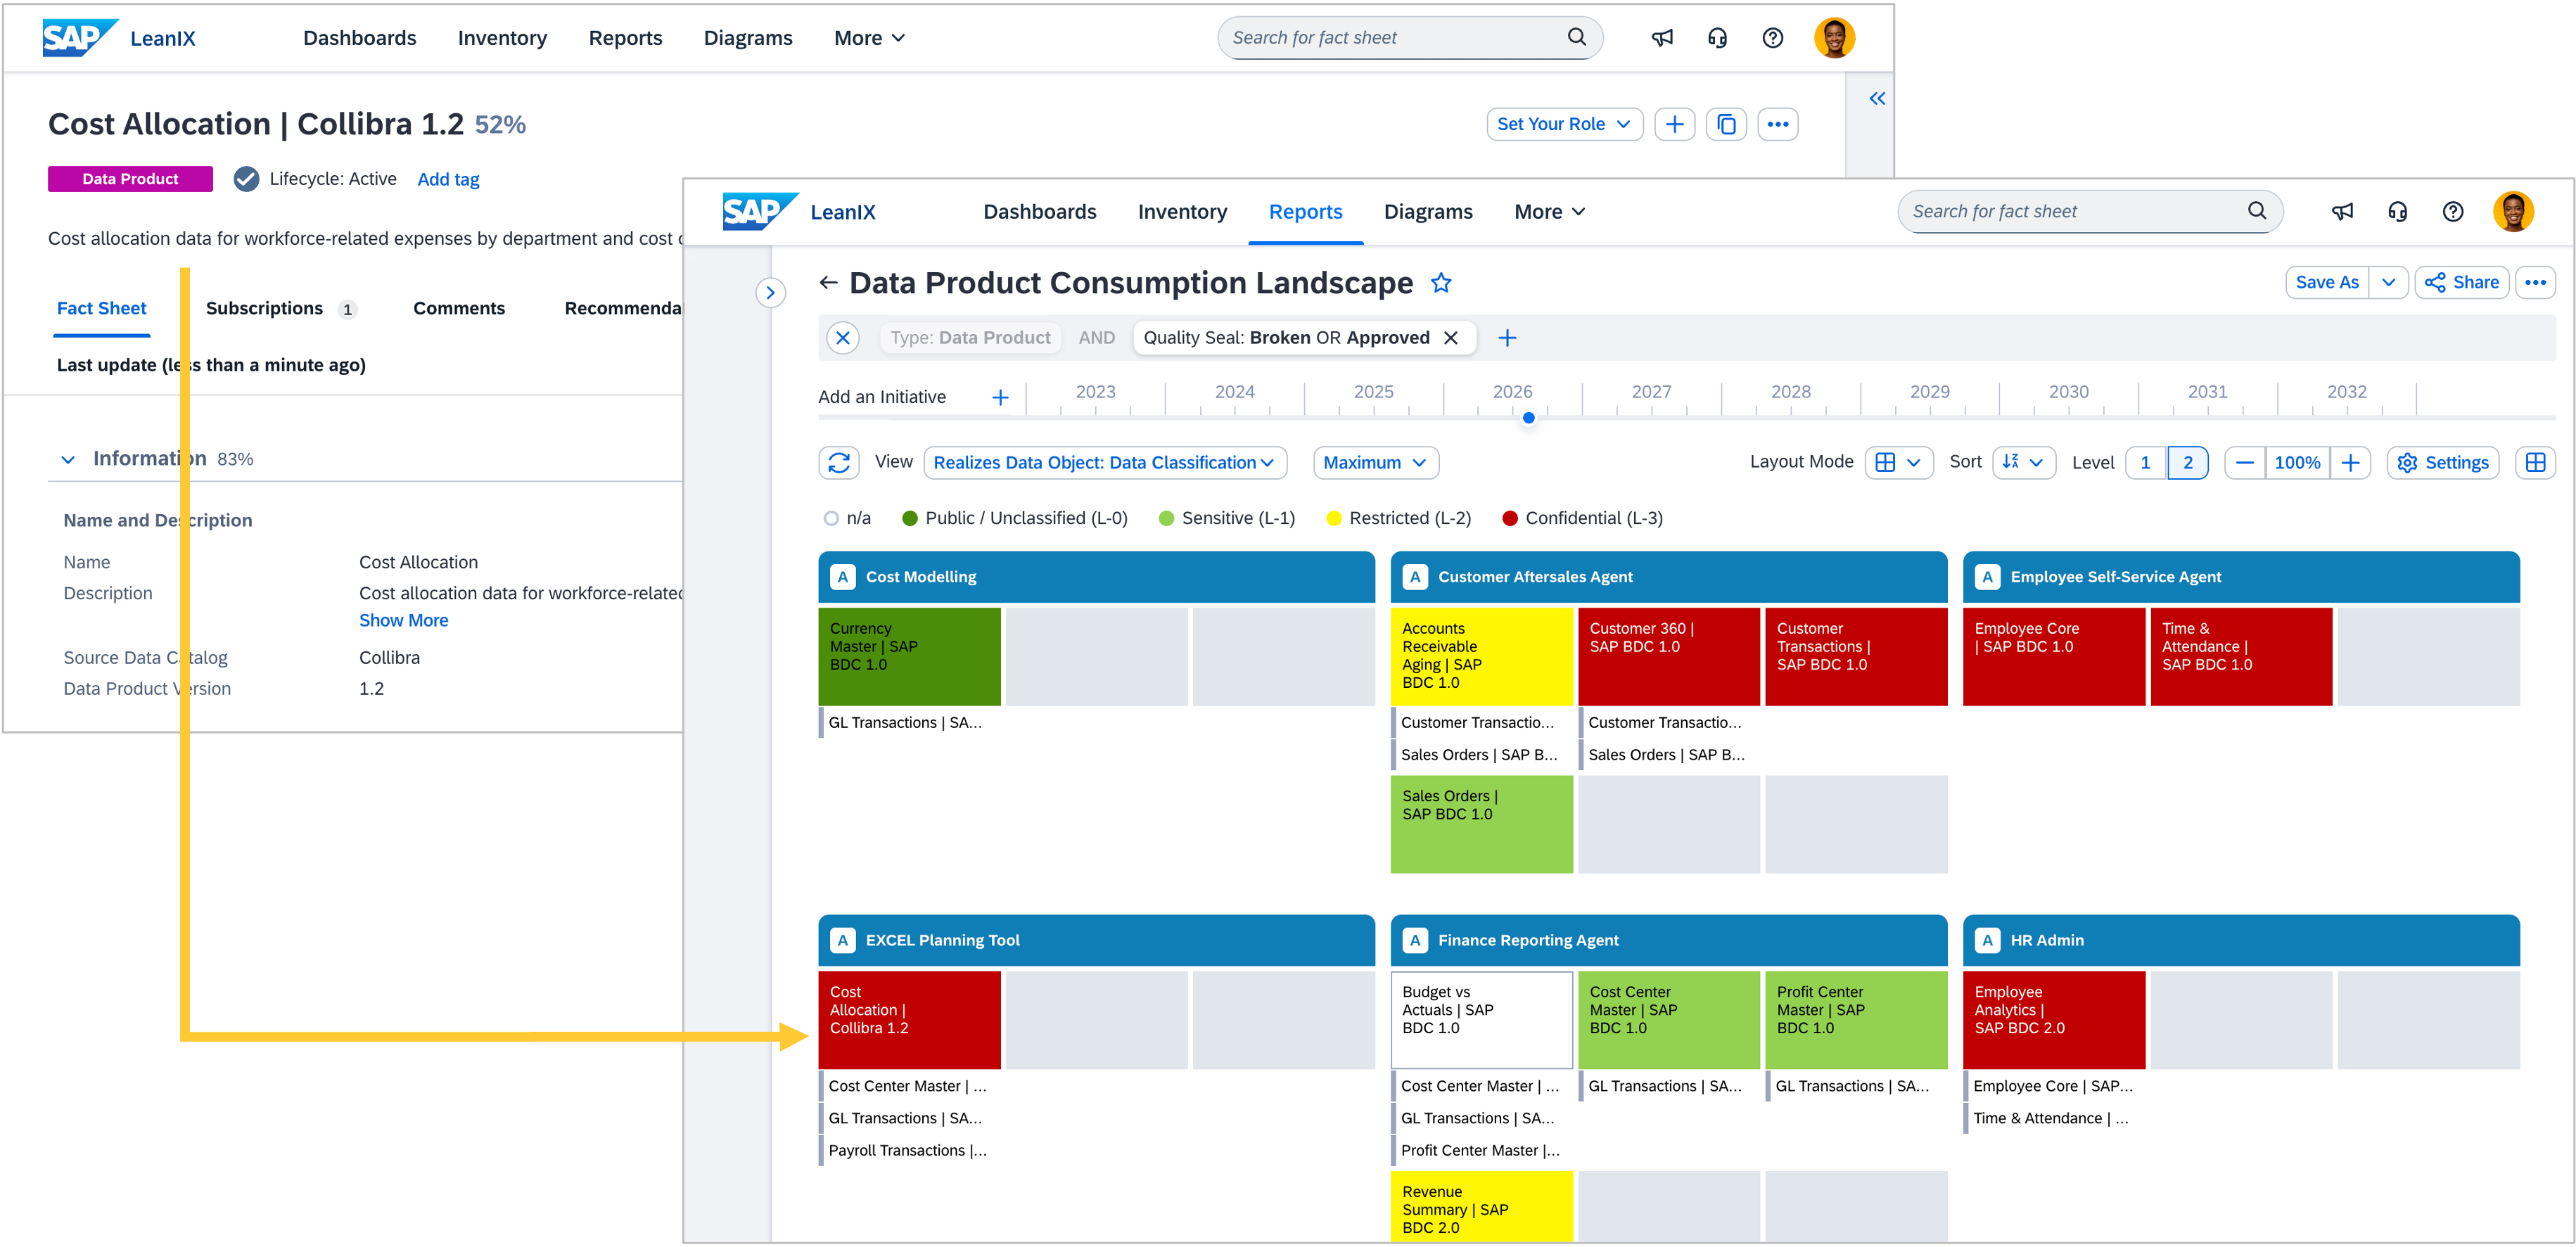Viewport: 2576px width, 1247px height.
Task: Copy the fact sheet with the duplicate icon
Action: click(1726, 124)
